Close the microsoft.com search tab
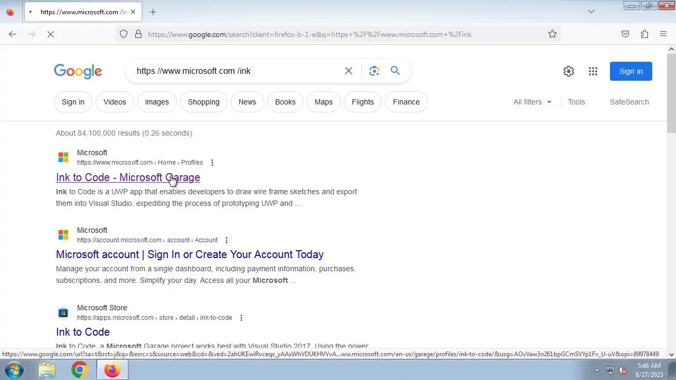 pyautogui.click(x=133, y=12)
